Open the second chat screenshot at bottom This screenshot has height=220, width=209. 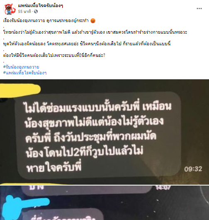[x=104, y=203]
